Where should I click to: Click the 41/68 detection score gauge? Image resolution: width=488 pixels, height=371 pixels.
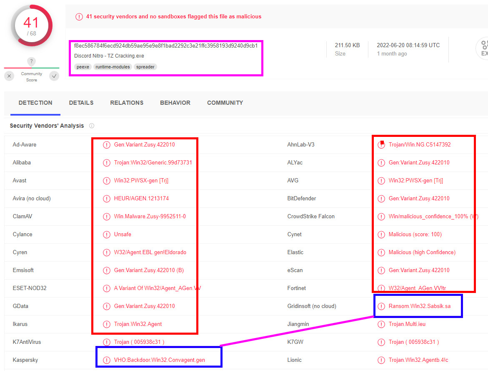pos(31,25)
